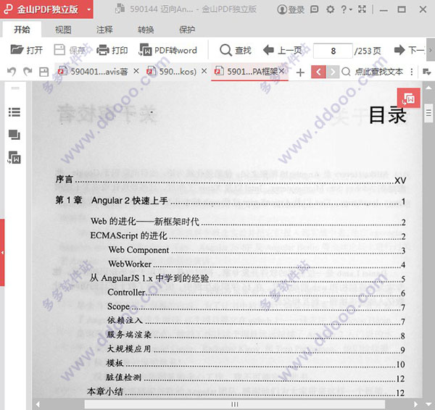Expand the red left side panel handle

2,253
